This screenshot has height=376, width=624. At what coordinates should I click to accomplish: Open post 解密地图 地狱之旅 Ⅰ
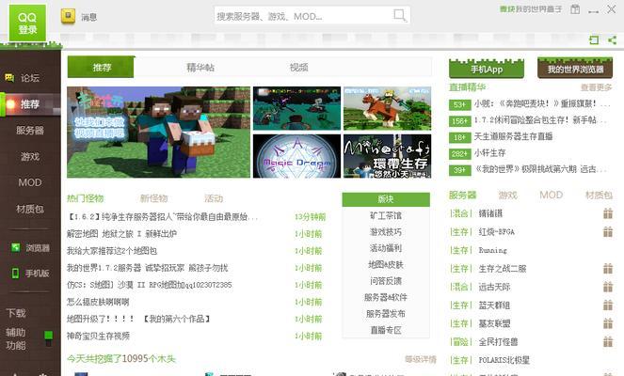tap(121, 234)
